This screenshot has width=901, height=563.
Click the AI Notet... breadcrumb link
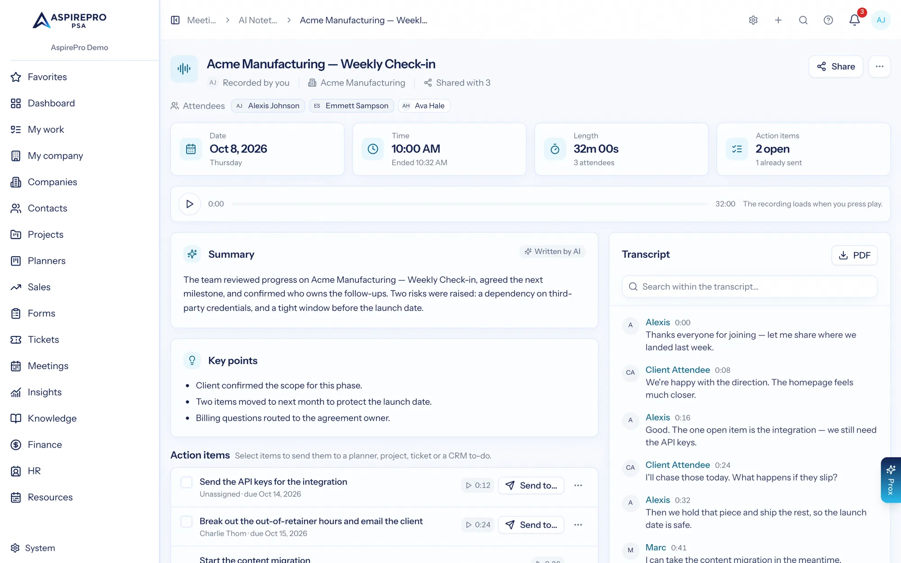point(258,20)
